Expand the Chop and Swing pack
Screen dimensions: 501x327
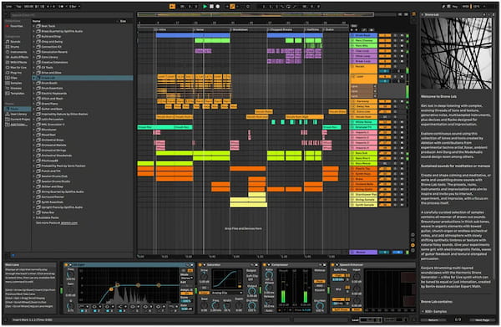[34, 42]
